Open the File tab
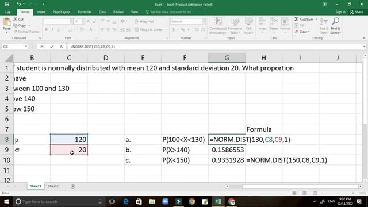 [x=7, y=12]
